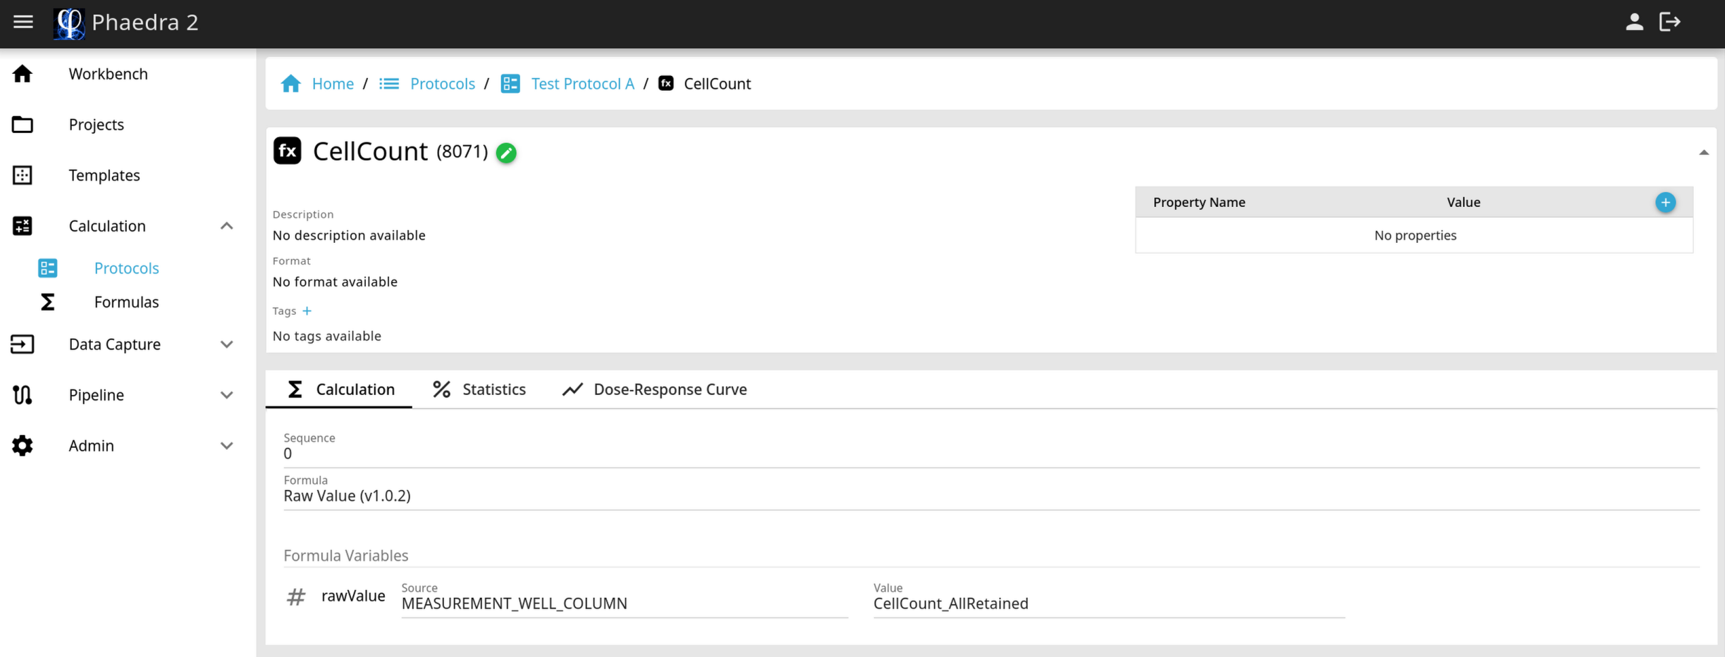
Task: Collapse the Calculation sidebar section
Action: pyautogui.click(x=226, y=226)
